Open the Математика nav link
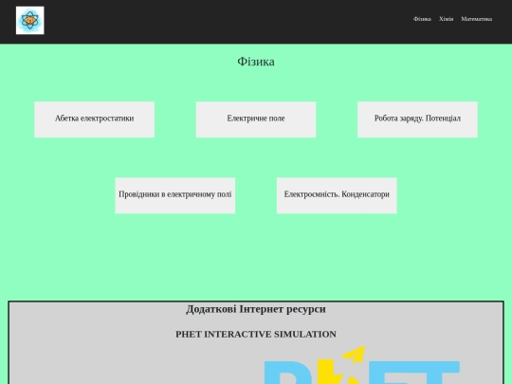This screenshot has width=512, height=384. [476, 19]
